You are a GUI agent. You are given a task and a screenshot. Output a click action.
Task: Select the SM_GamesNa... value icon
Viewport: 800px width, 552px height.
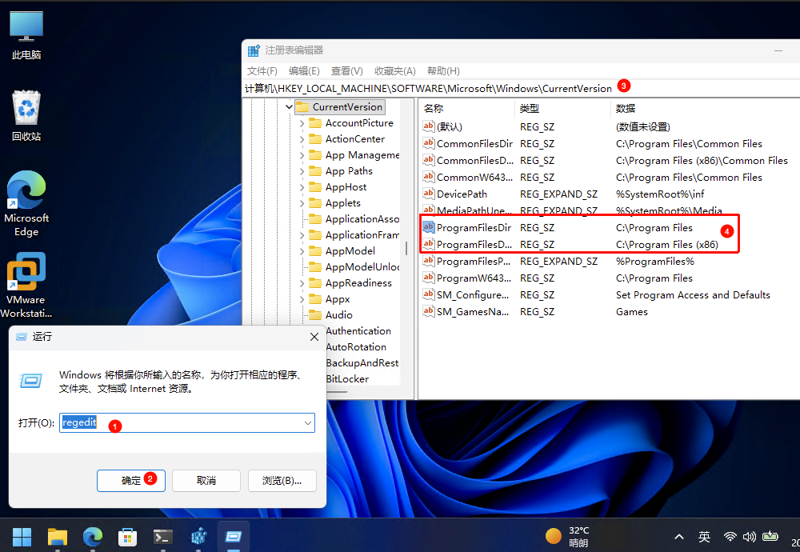[x=429, y=311]
